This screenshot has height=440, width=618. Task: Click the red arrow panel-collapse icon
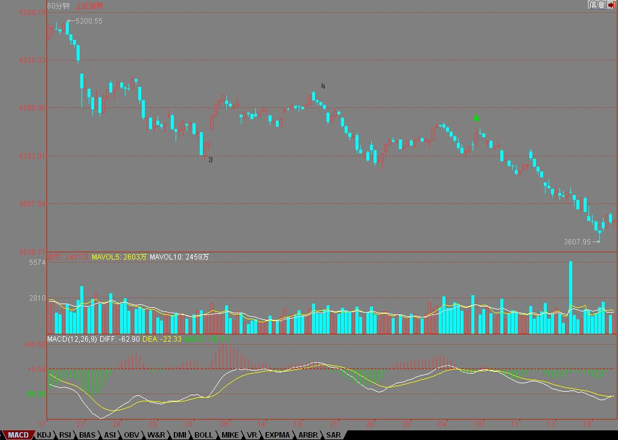612,5
